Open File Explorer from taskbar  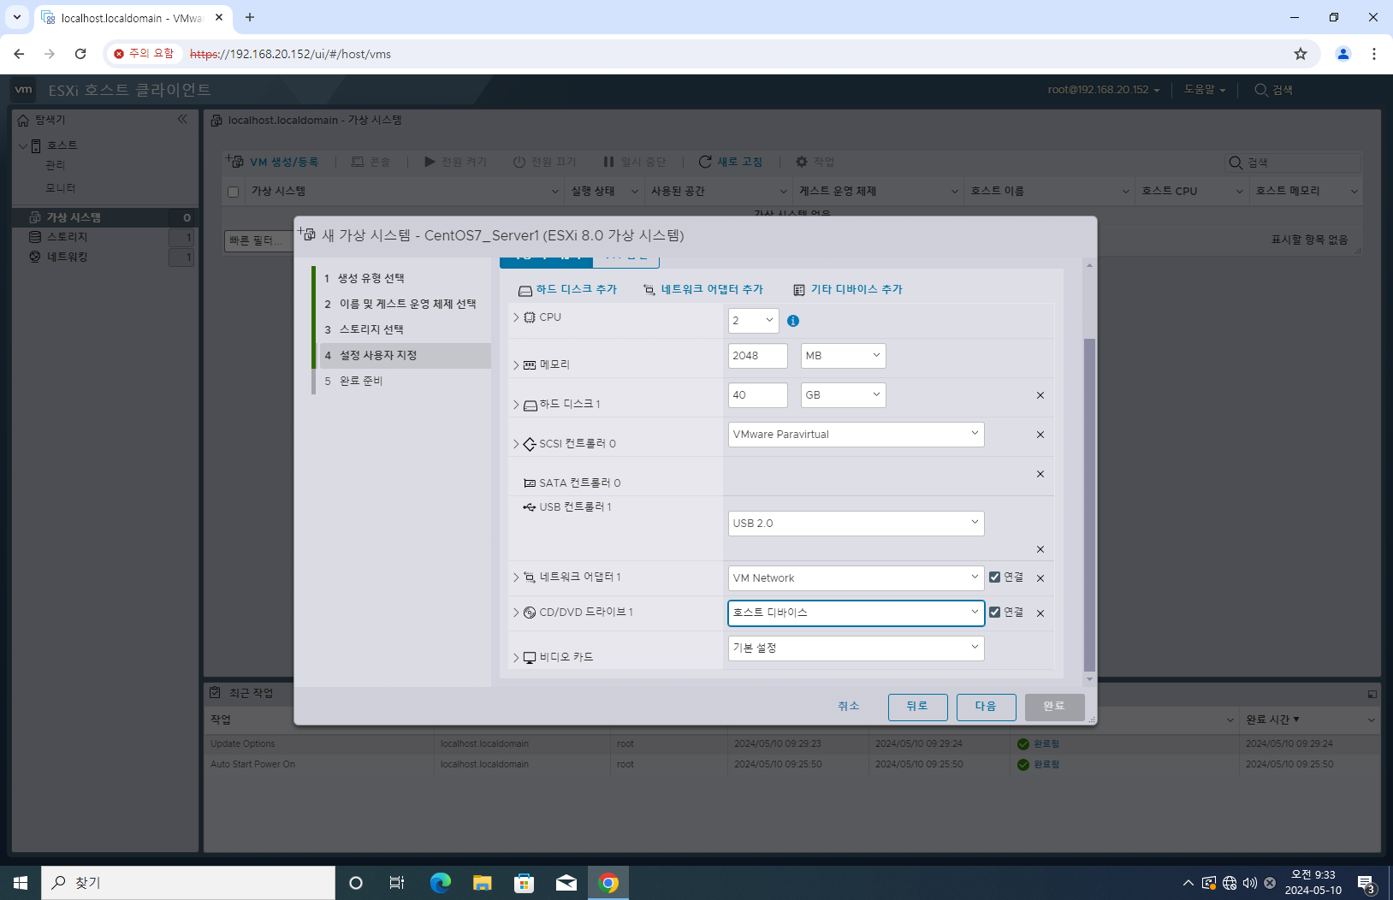click(483, 883)
